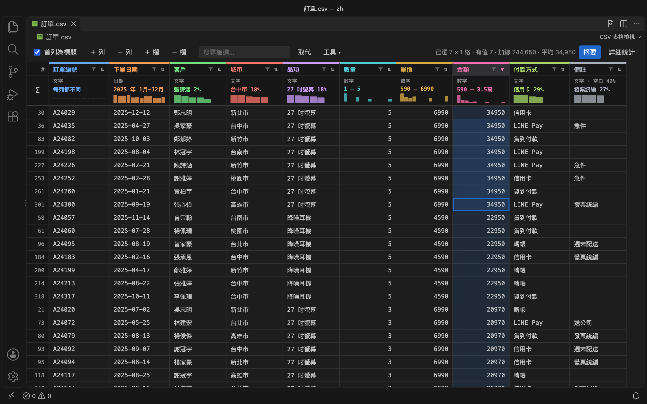Viewport: 647px width, 404px height.
Task: Close the 訂單.csv tab
Action: [x=74, y=24]
